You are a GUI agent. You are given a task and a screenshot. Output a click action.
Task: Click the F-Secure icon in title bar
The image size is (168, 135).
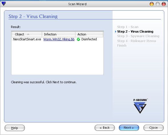(x=4, y=4)
